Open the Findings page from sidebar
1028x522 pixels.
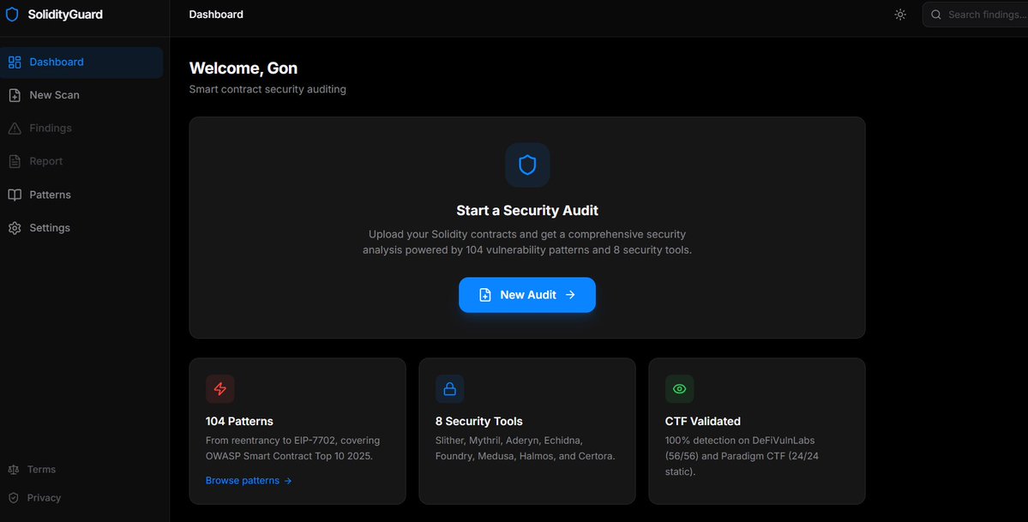51,128
